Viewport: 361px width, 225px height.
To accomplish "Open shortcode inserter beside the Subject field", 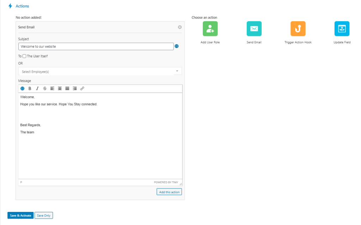I will [x=177, y=46].
